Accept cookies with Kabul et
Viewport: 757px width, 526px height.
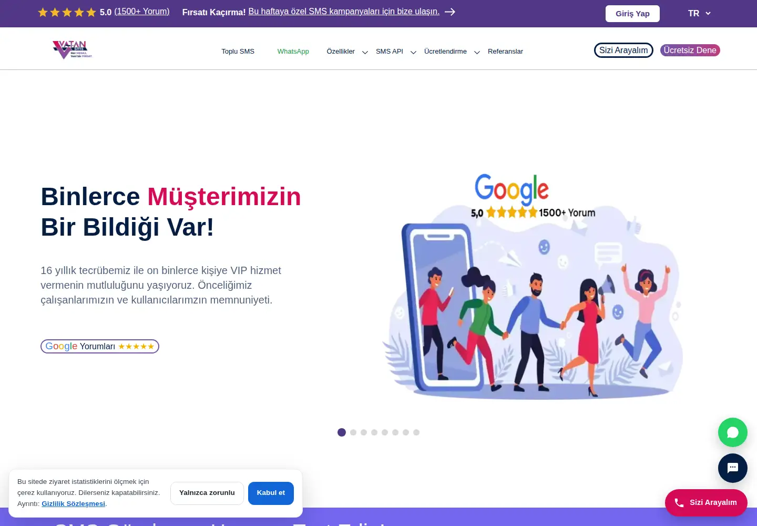(271, 493)
